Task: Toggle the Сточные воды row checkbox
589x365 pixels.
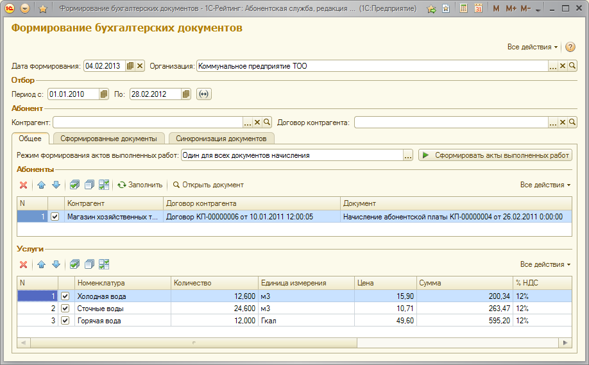Action: coord(65,309)
